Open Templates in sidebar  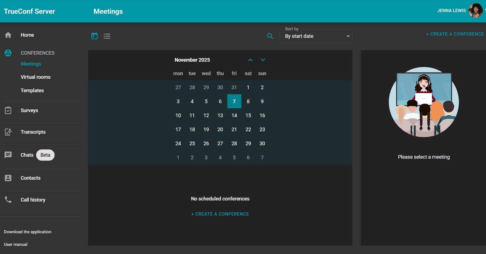[32, 91]
